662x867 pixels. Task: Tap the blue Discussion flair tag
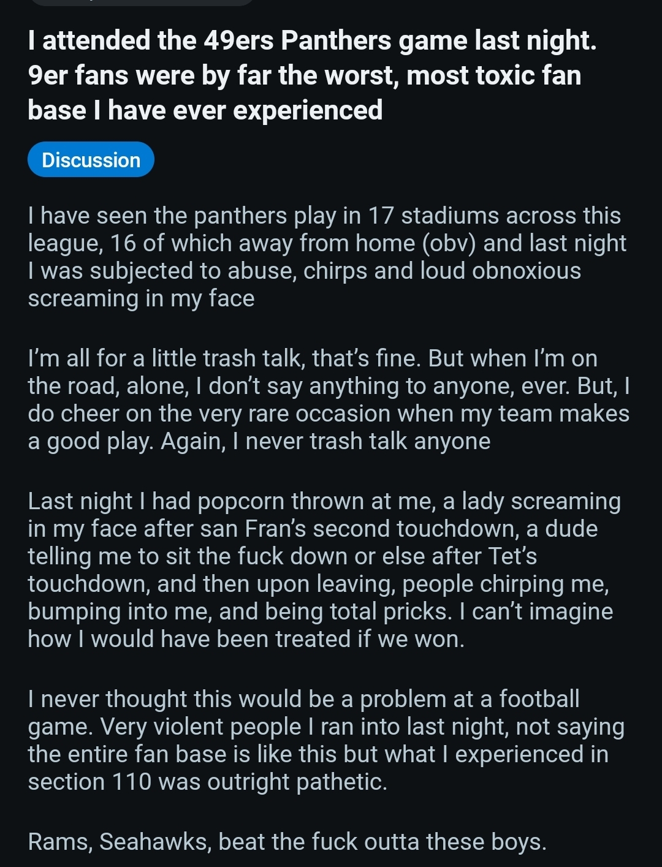coord(91,160)
